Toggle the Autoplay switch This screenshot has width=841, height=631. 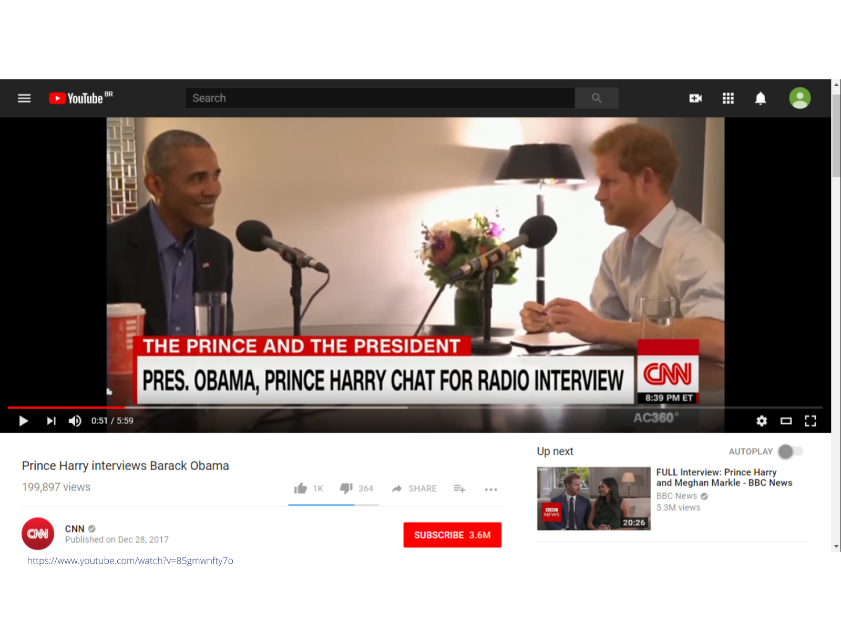pyautogui.click(x=791, y=451)
